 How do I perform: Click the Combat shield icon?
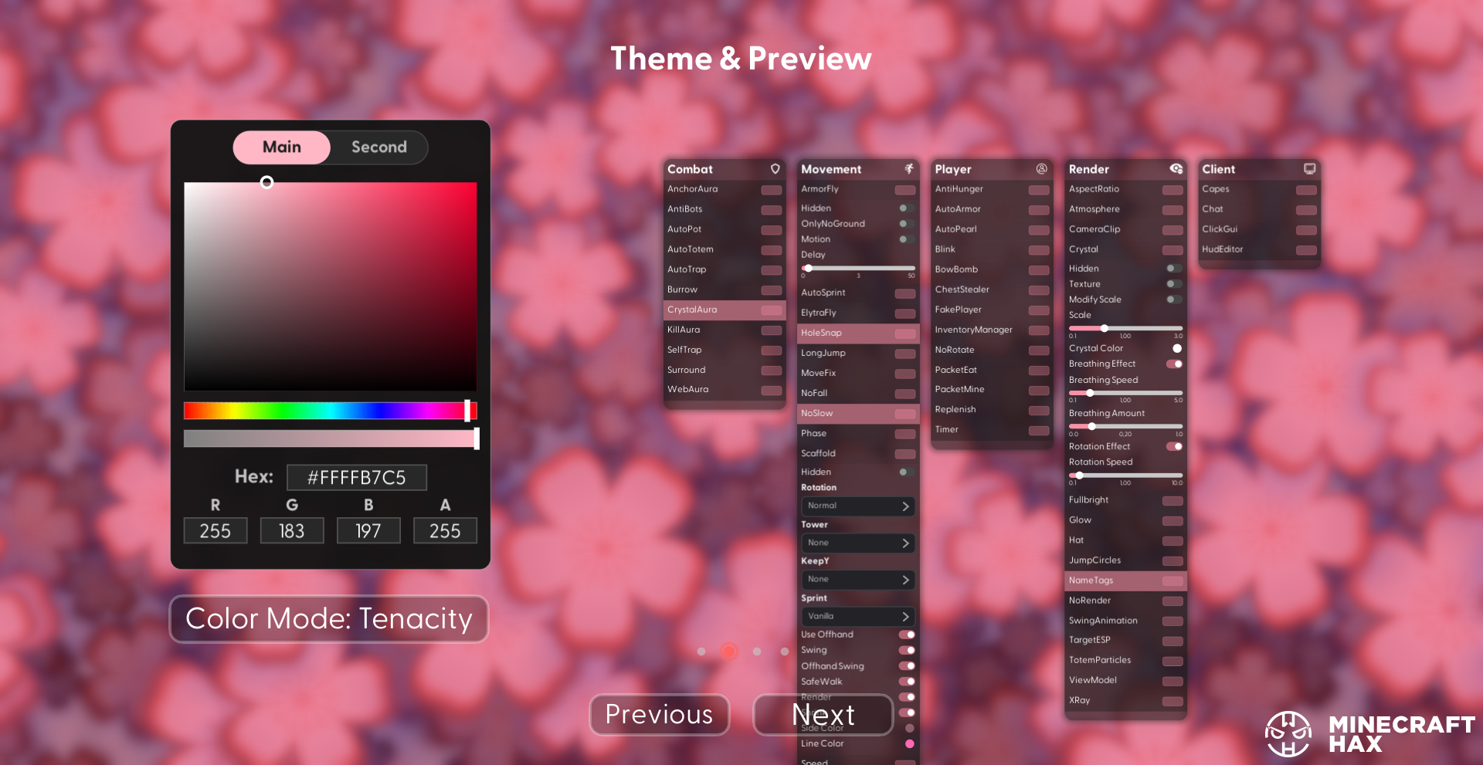(775, 168)
